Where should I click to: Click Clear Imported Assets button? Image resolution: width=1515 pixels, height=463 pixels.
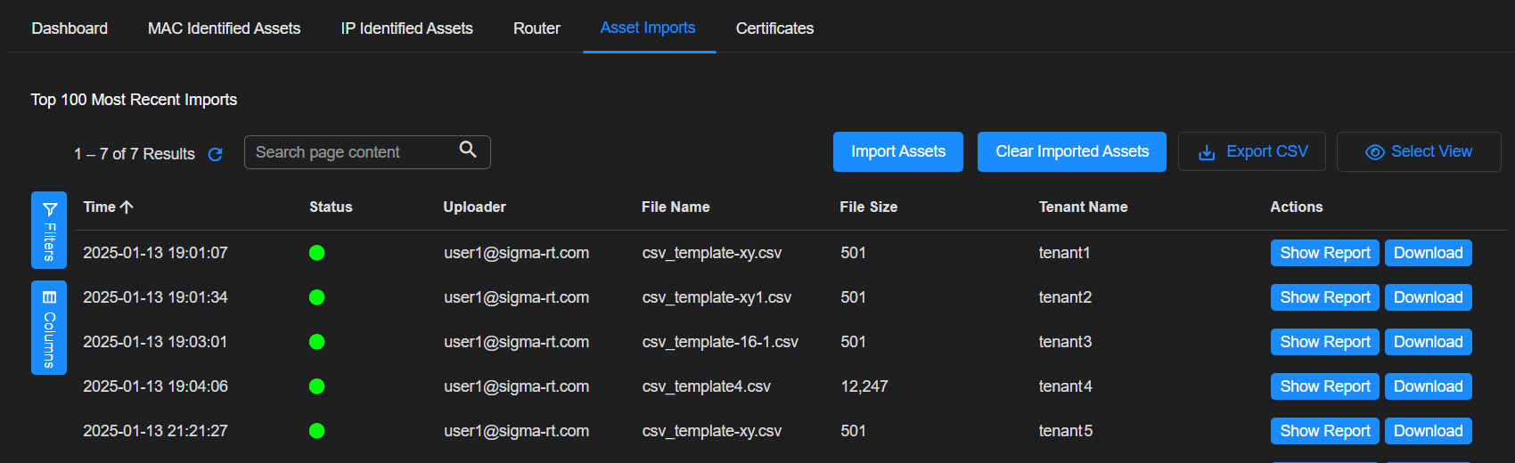[1071, 151]
